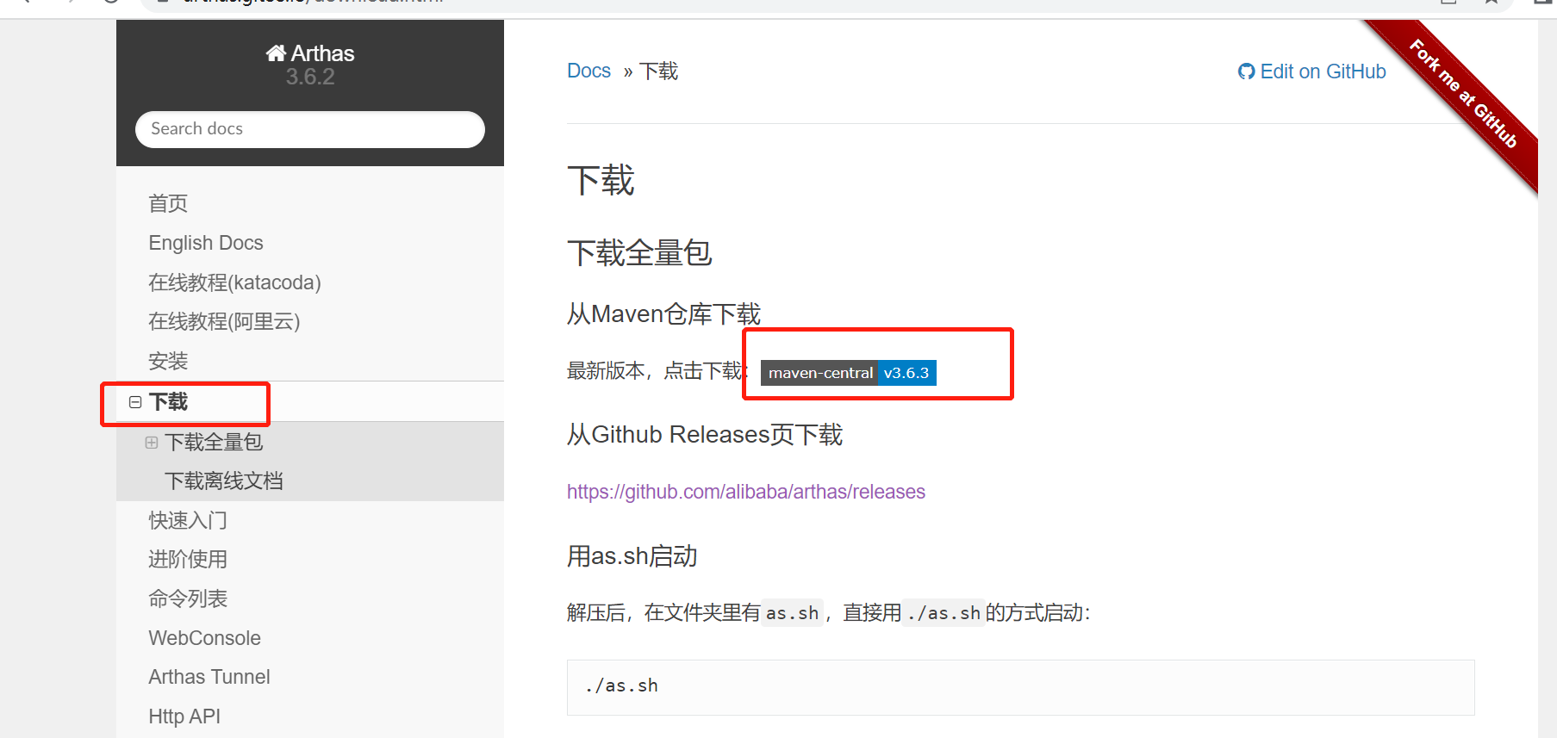Open 在线教程(阿里云) sidebar entry
Screen dimensions: 1557x738
coord(224,322)
